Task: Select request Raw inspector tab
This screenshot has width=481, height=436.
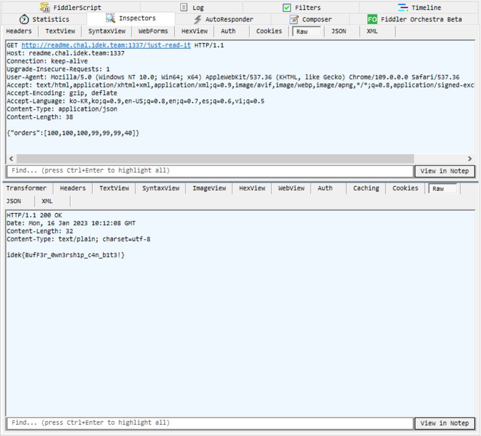Action: (306, 31)
